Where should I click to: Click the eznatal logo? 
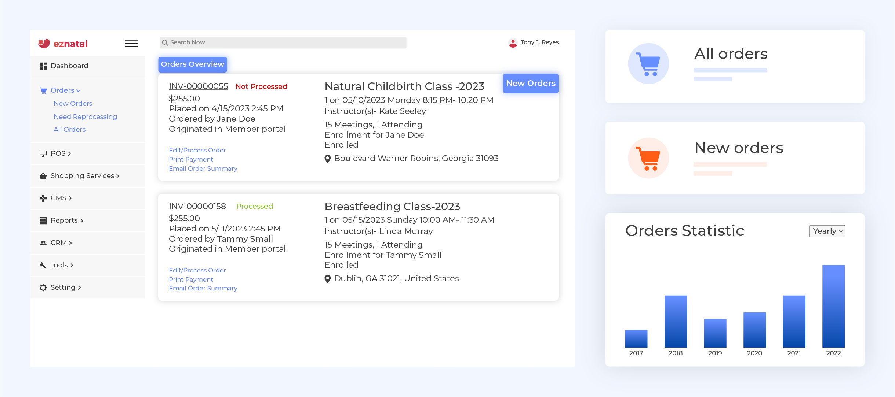(63, 44)
